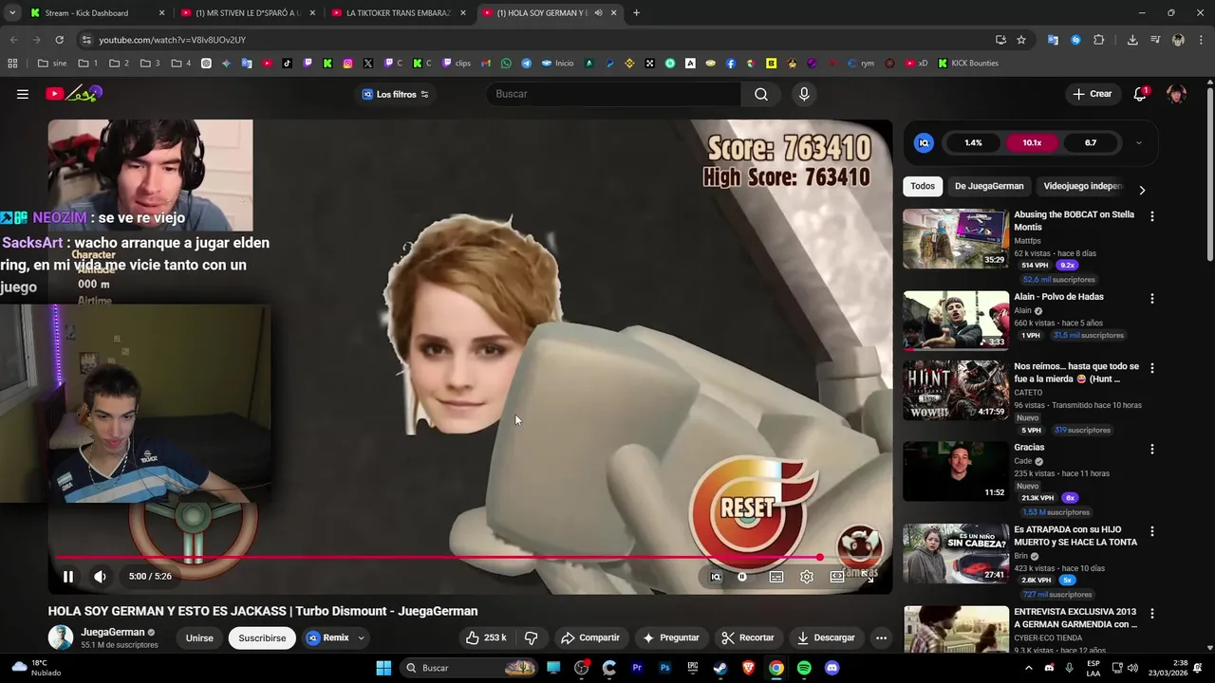The image size is (1215, 683).
Task: Focus the Buscar YouTube search field
Action: (x=613, y=94)
